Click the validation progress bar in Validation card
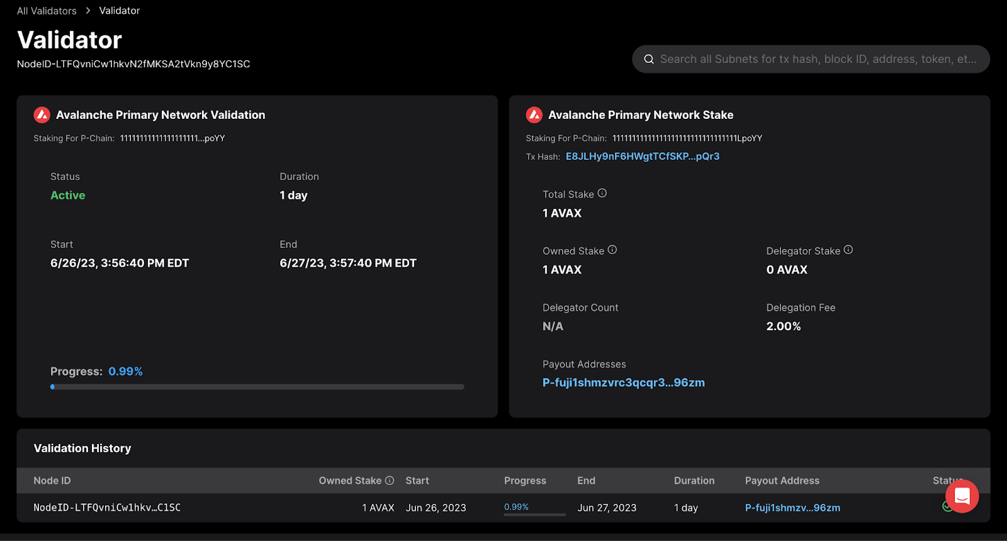 257,387
